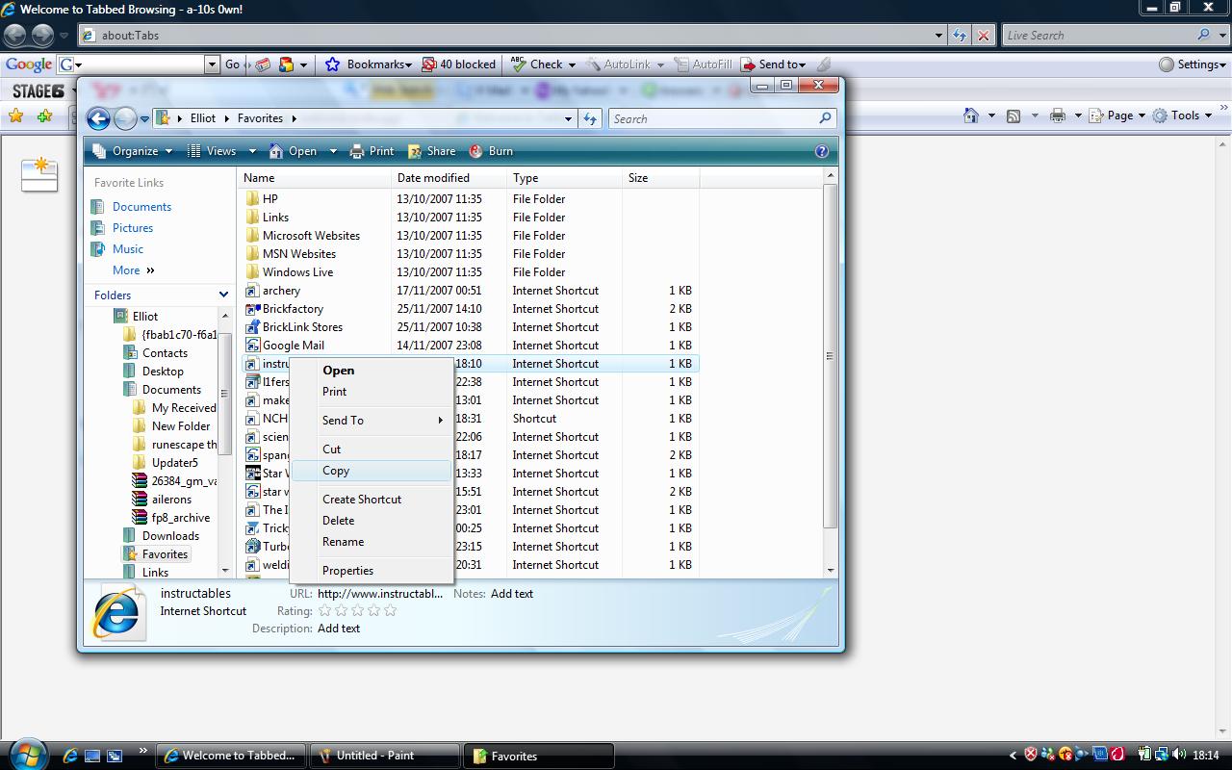
Task: Open the Send To submenu
Action: 372,421
